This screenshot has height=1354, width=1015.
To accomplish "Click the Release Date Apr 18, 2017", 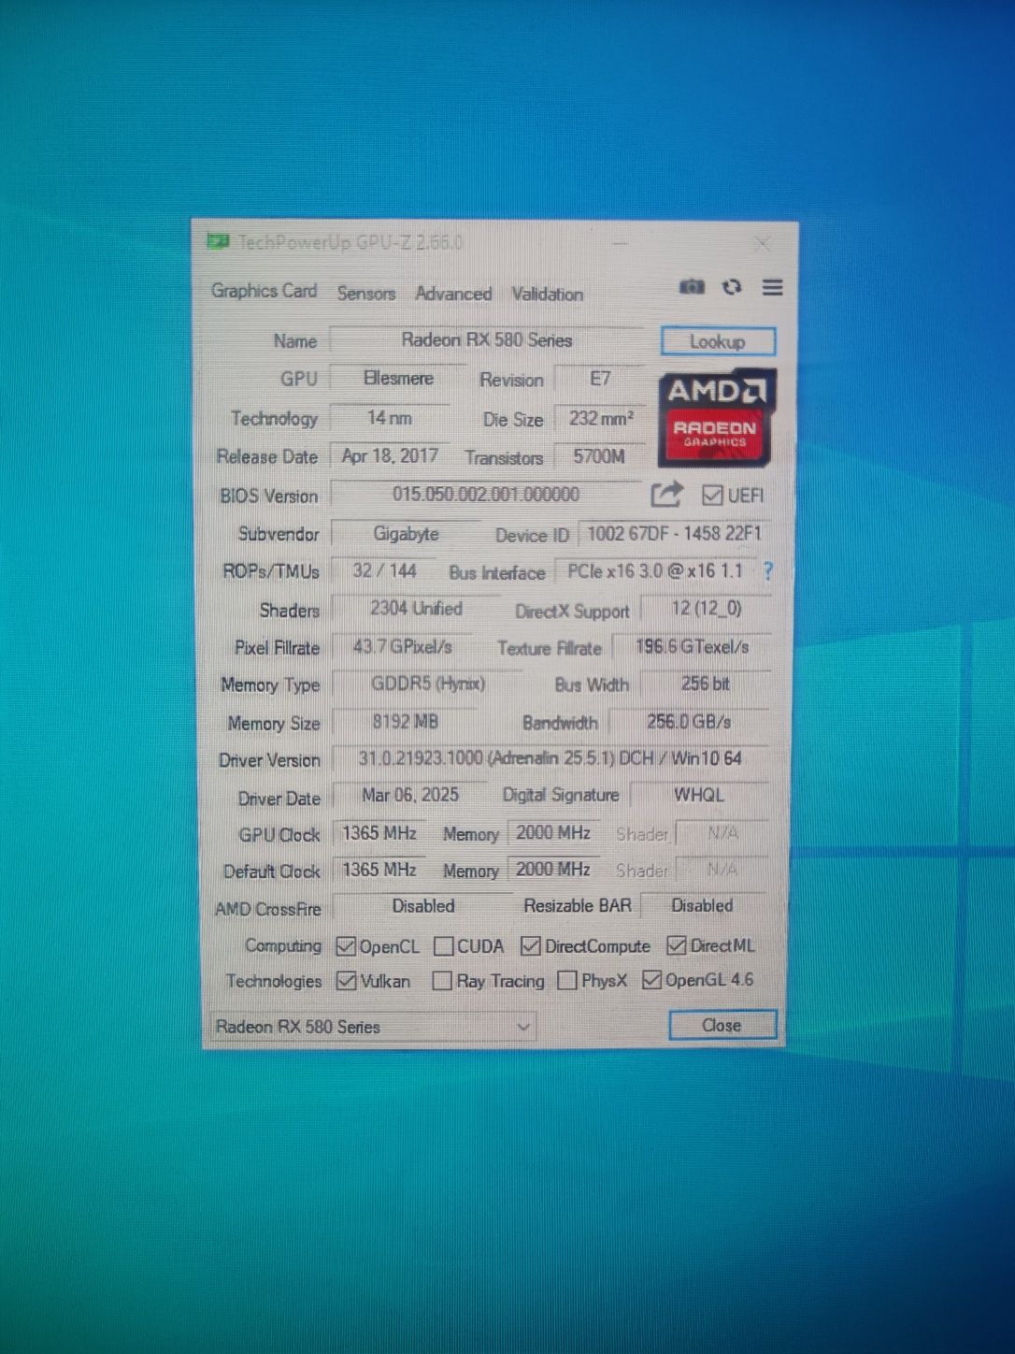I will [x=390, y=456].
